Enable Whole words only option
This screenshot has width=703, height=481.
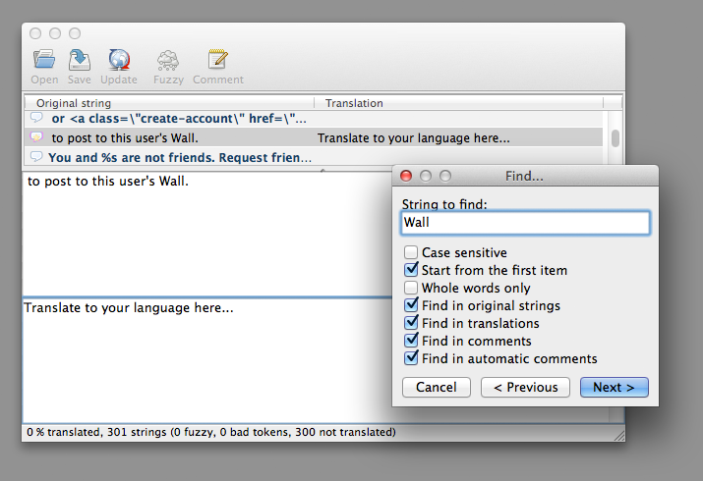(x=411, y=288)
